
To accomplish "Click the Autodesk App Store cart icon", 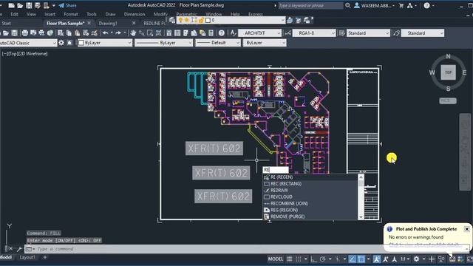I will [x=401, y=5].
